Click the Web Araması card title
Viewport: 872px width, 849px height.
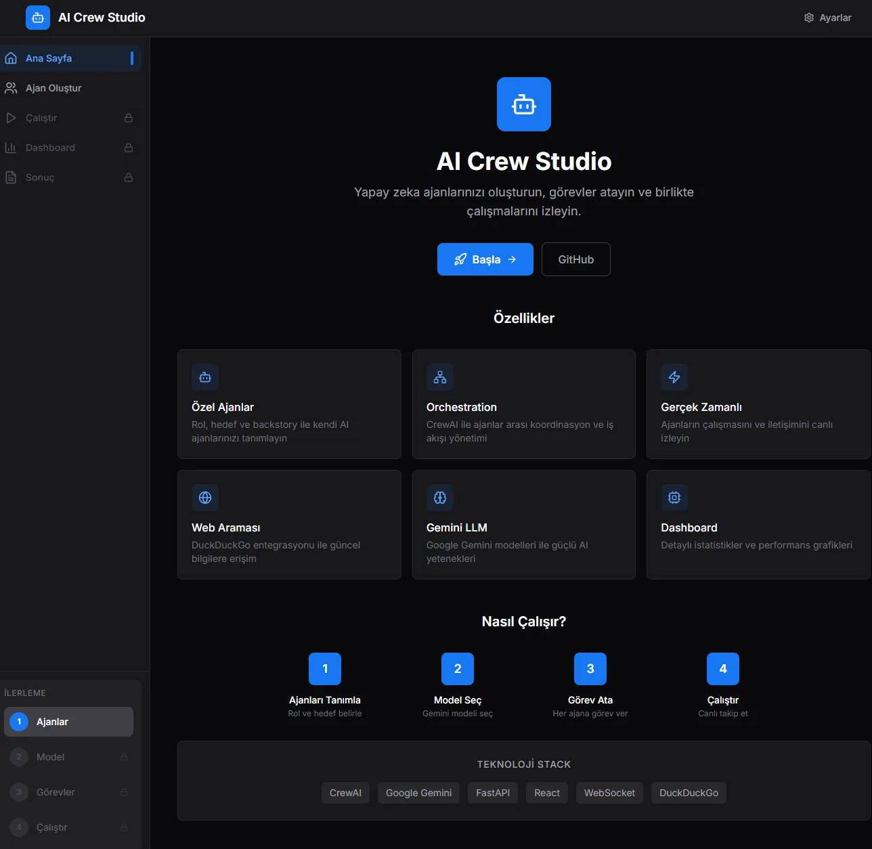(x=226, y=527)
